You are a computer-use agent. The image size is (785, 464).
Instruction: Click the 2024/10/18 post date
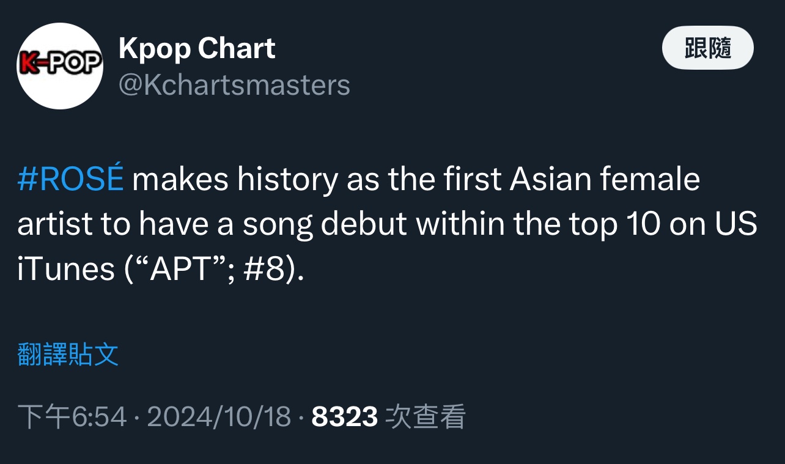click(219, 417)
